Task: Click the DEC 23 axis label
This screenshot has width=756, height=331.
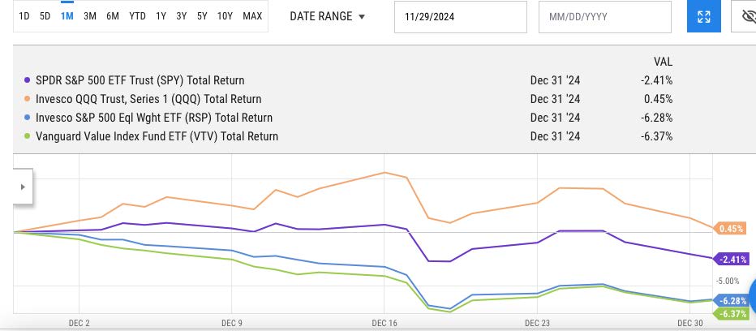Action: point(537,323)
